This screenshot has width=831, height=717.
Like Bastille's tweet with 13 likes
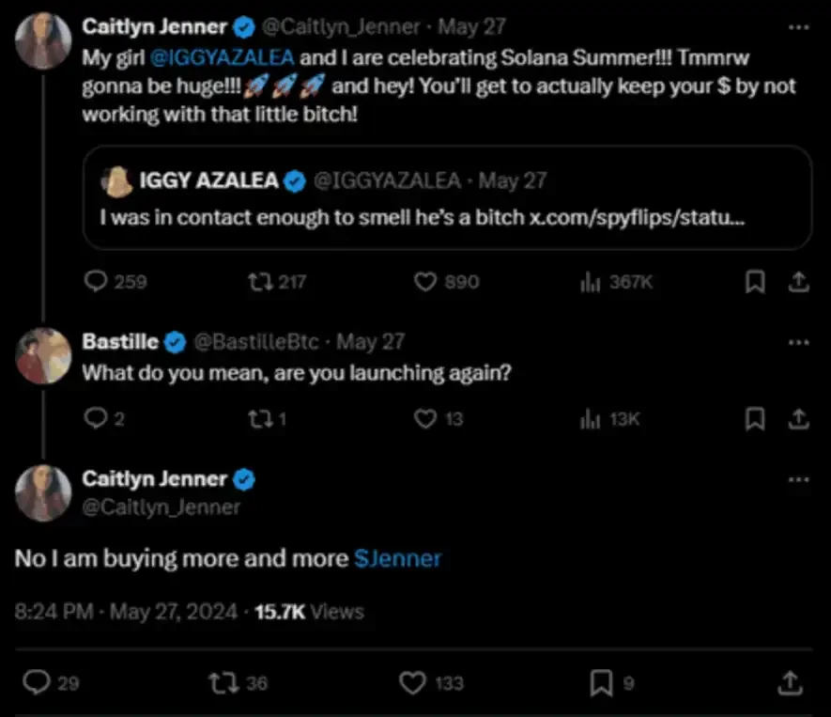426,418
